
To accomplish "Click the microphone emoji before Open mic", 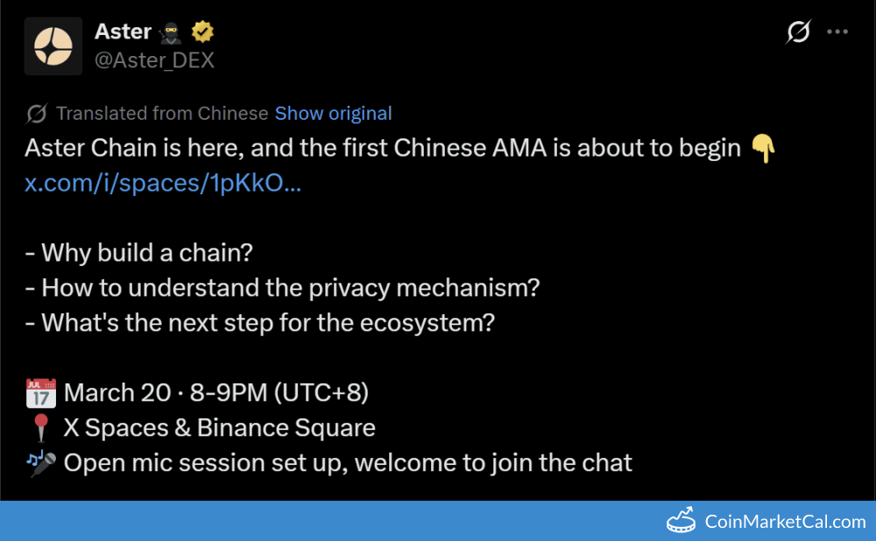I will (40, 463).
